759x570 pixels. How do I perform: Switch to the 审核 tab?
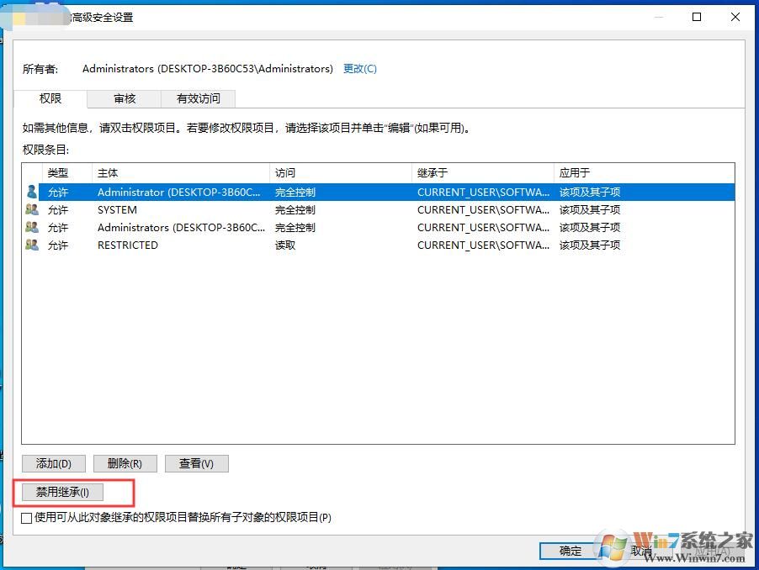(124, 98)
